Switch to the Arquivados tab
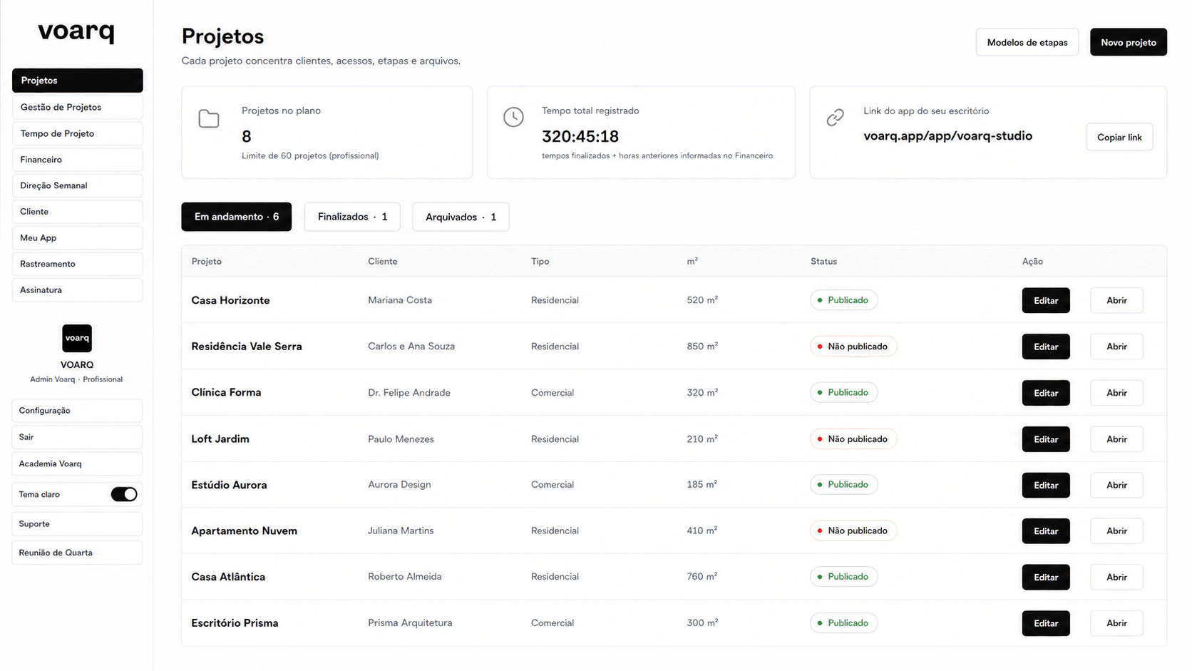Screen dimensions: 1192x671 coord(461,217)
